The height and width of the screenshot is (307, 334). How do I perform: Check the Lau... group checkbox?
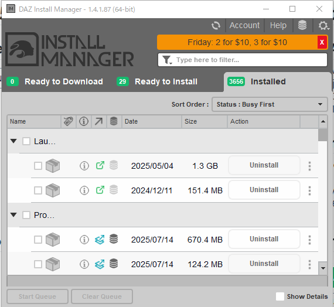point(26,141)
